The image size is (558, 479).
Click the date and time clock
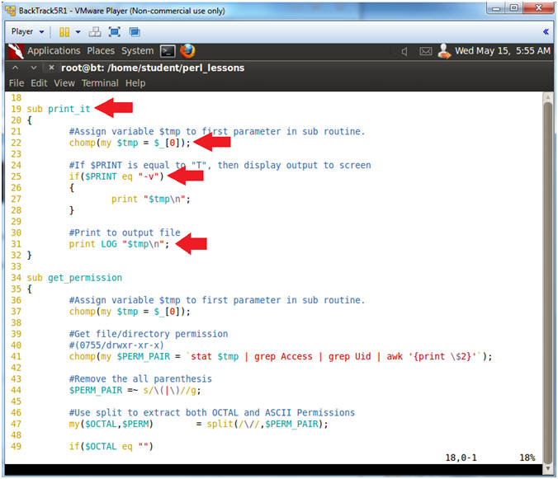pos(503,51)
